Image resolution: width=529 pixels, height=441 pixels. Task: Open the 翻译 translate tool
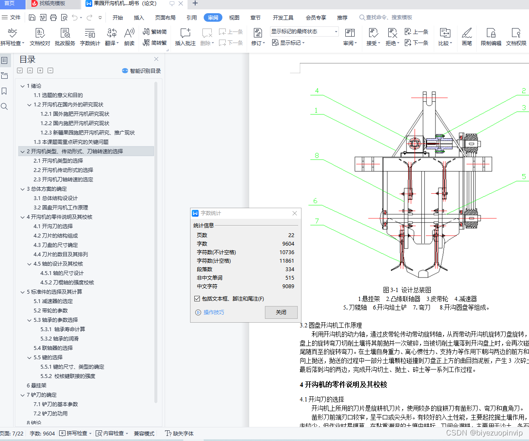coord(112,37)
